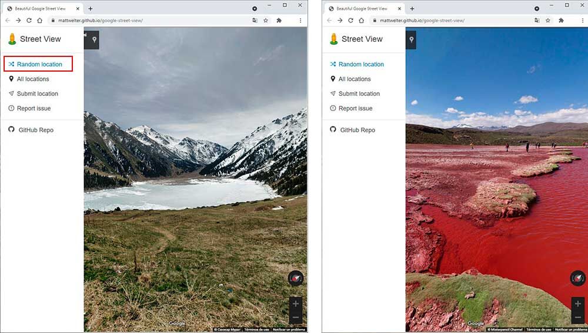
Task: Zoom out on the red lagoon street view
Action: (x=578, y=317)
